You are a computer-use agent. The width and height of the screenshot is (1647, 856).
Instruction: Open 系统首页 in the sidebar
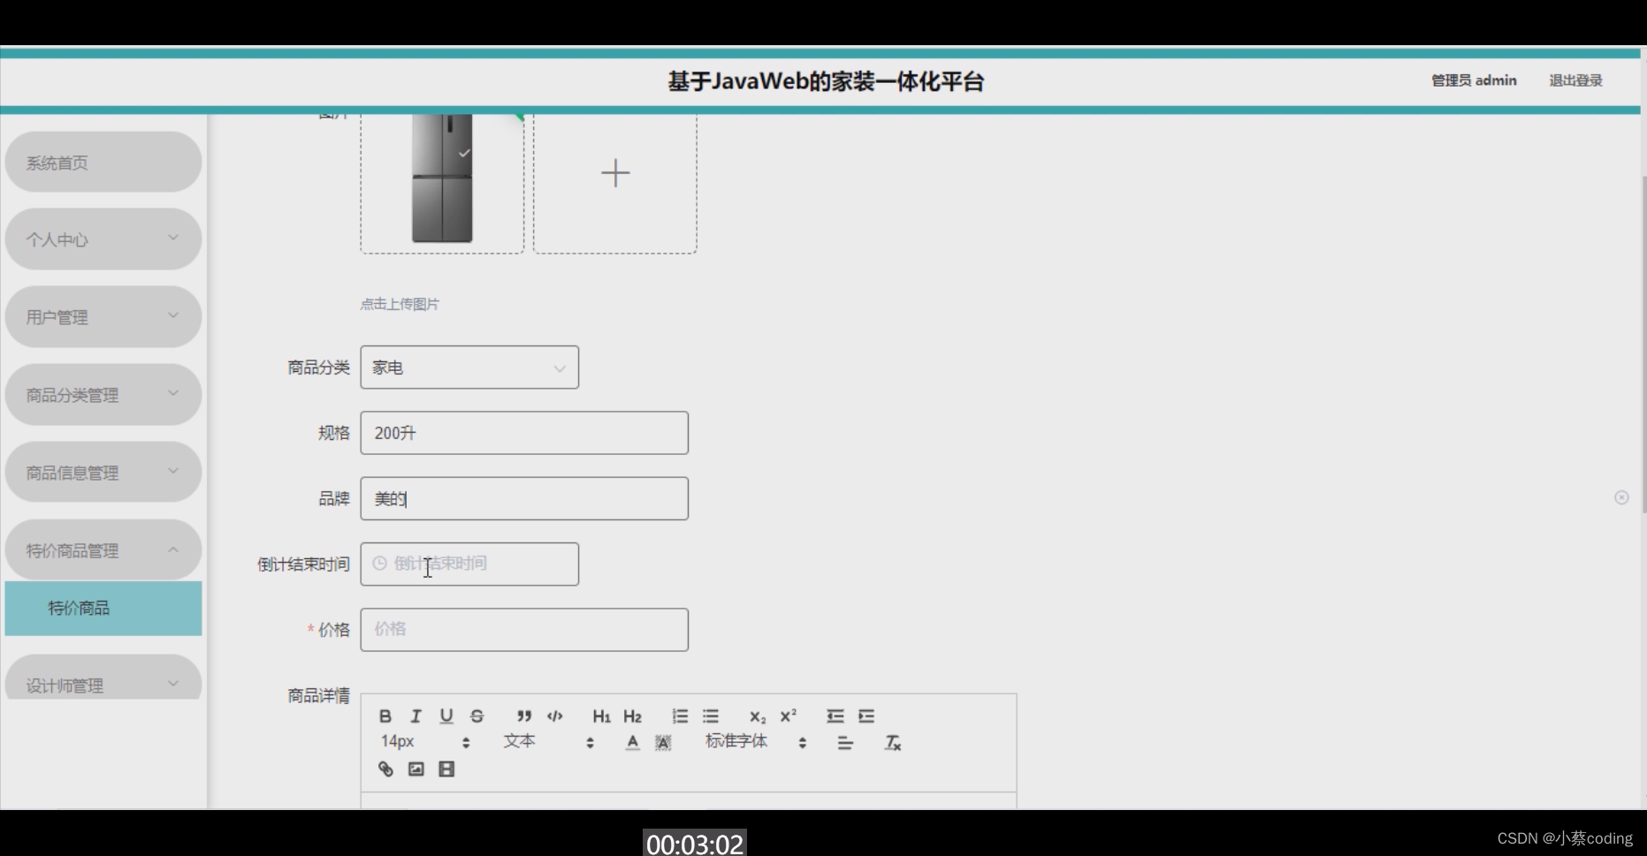(x=103, y=163)
